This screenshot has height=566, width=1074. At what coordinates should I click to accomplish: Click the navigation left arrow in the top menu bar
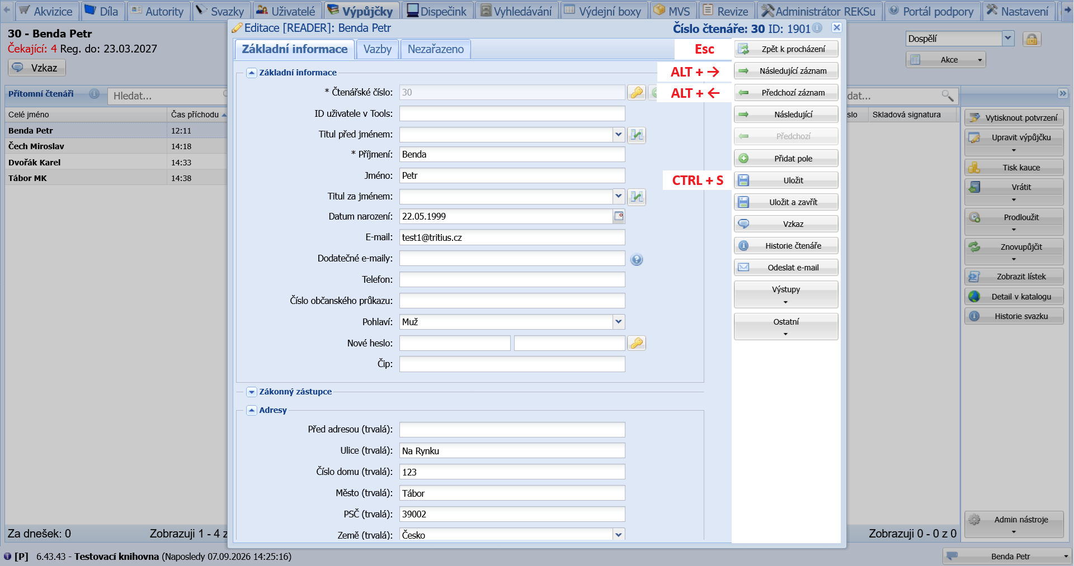click(x=7, y=10)
